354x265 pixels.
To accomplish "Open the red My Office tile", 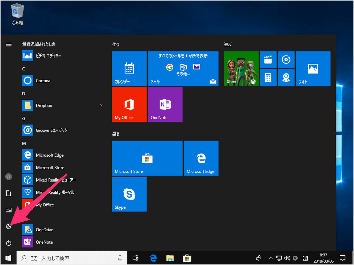I will pyautogui.click(x=129, y=104).
